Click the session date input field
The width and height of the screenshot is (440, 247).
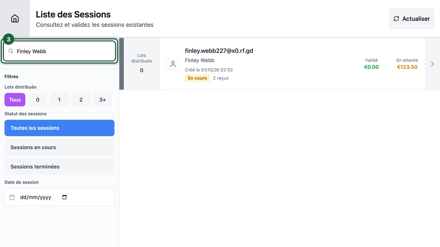59,197
